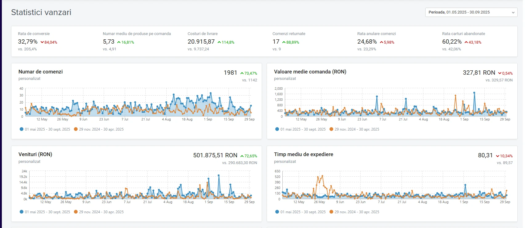Click the revenue total 501.875,51 RON

click(x=215, y=155)
